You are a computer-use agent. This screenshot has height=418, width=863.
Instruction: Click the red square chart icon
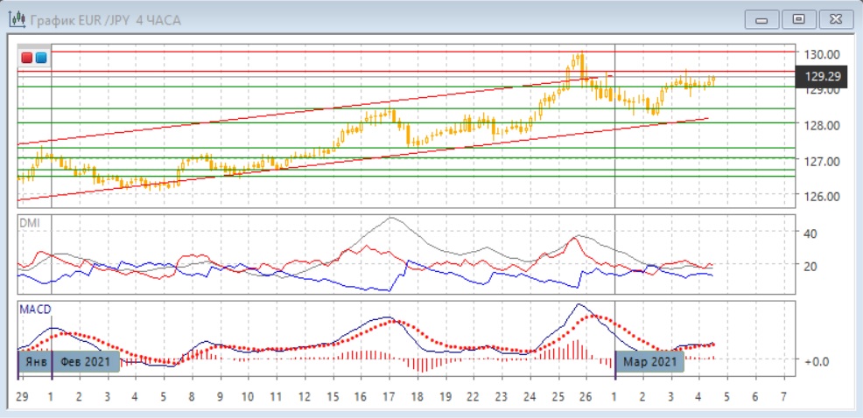(x=27, y=58)
